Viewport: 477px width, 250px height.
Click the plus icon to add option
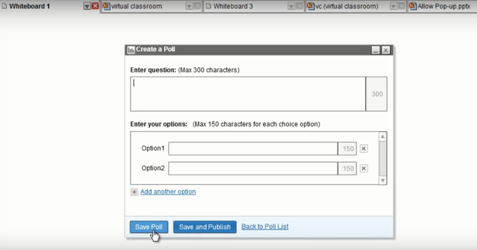tap(134, 192)
